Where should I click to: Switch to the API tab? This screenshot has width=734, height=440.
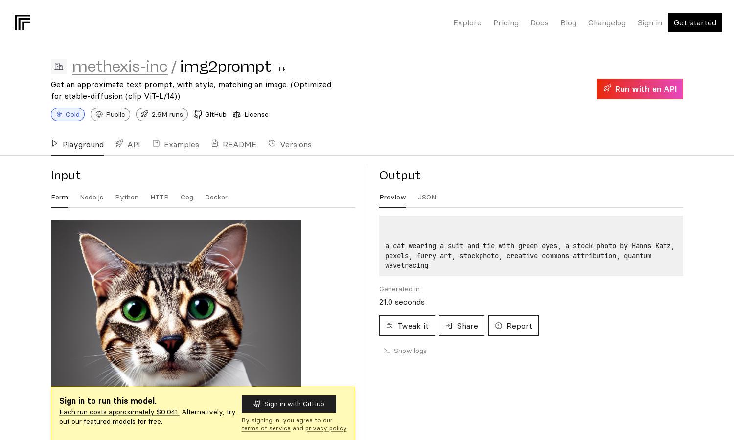pyautogui.click(x=128, y=144)
